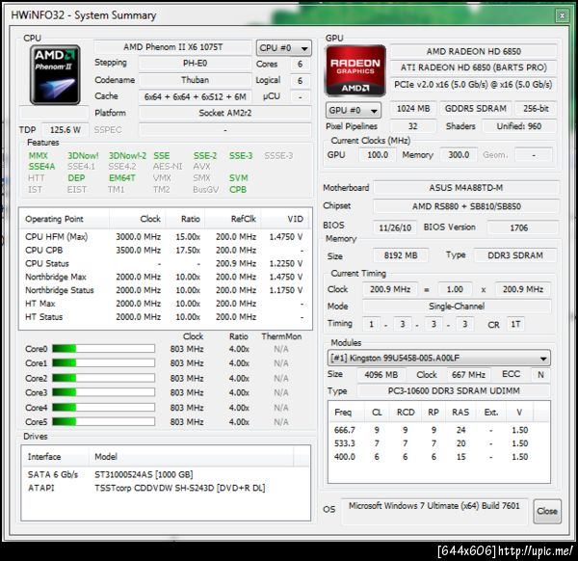578x561 pixels.
Task: Click the VID column header
Action: pyautogui.click(x=286, y=219)
